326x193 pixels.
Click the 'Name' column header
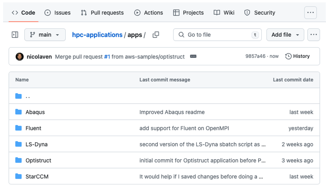coord(22,80)
